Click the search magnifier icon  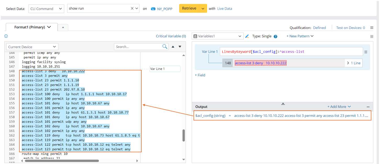[x=165, y=47]
